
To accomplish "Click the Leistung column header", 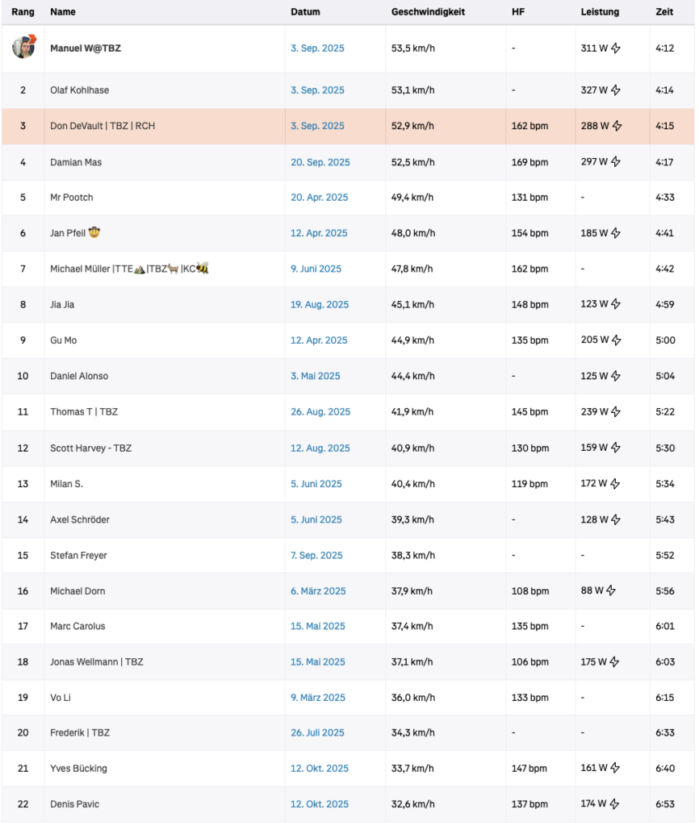I will (600, 12).
